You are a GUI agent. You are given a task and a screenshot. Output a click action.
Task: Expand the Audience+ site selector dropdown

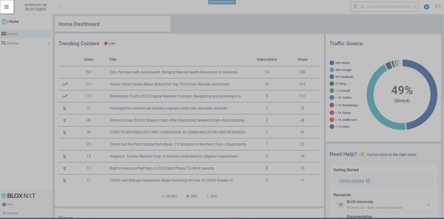click(x=60, y=7)
